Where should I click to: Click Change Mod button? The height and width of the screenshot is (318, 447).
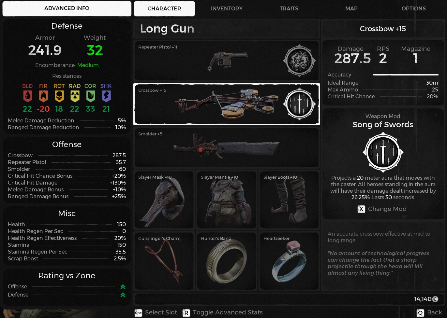[x=382, y=209]
